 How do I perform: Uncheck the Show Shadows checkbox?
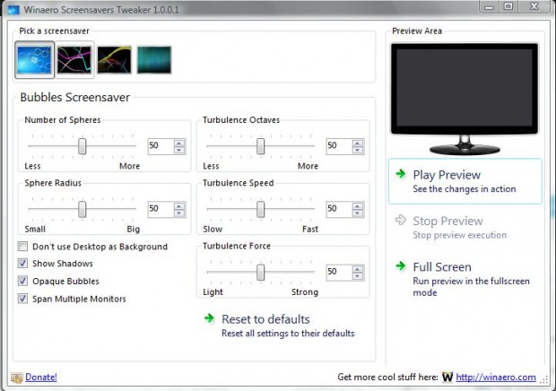(22, 264)
